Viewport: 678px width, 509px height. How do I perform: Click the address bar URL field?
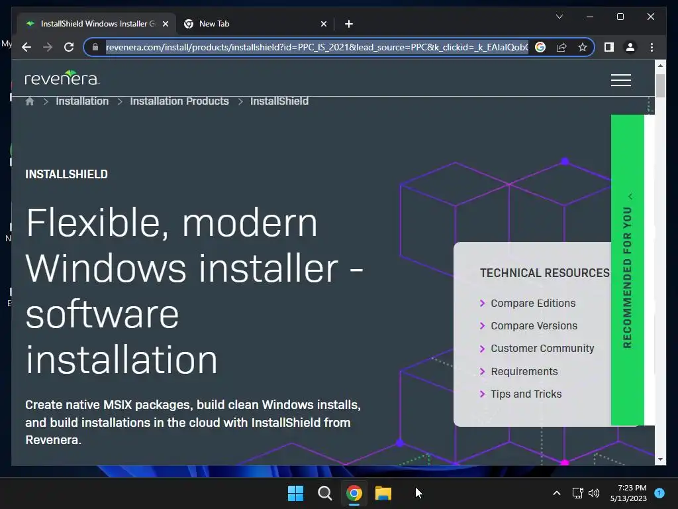[x=316, y=47]
